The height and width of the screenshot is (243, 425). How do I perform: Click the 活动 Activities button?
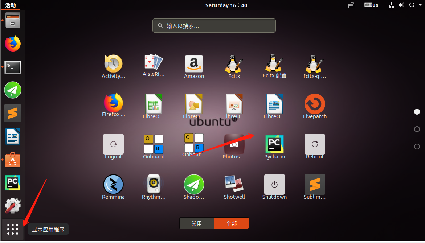tap(10, 5)
